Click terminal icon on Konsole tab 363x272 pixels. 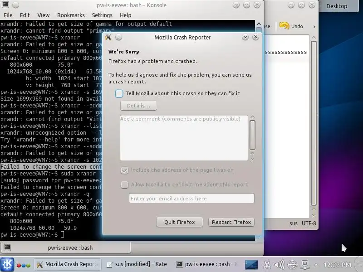pos(7,248)
